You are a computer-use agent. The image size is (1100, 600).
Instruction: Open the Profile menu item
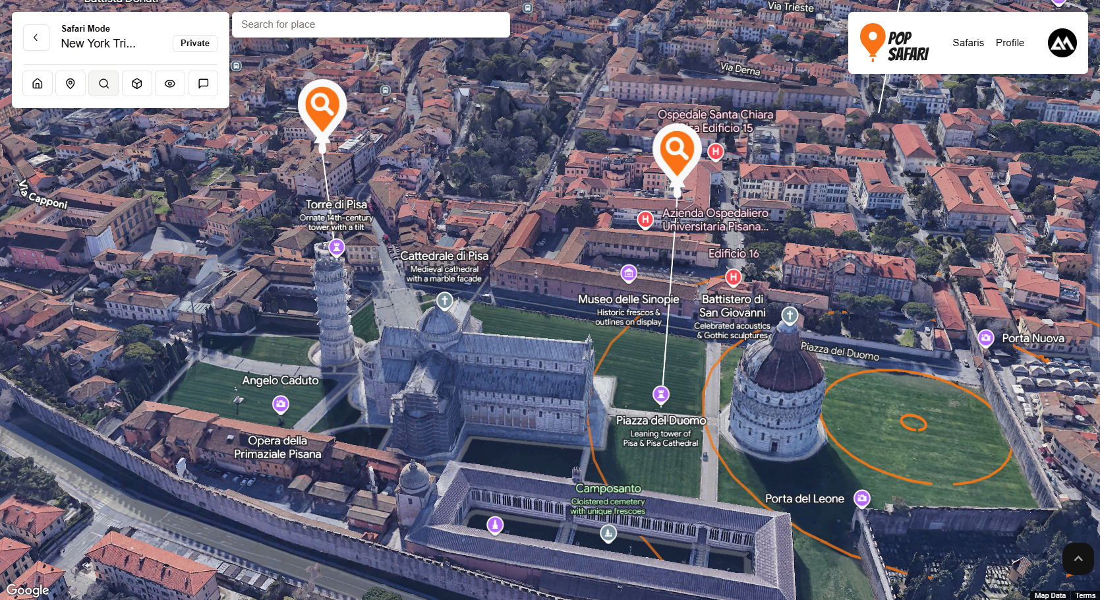[x=1010, y=43]
